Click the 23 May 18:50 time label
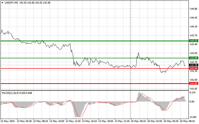The height and width of the screenshot is (124, 199). pos(106,121)
